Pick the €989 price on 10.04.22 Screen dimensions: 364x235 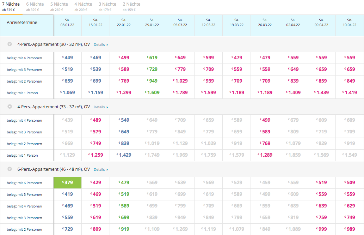(x=350, y=229)
